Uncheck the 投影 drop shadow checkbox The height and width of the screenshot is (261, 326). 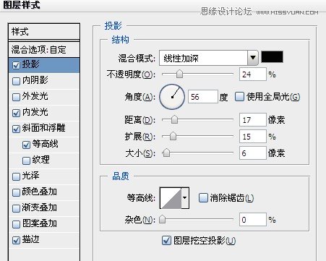(x=16, y=65)
